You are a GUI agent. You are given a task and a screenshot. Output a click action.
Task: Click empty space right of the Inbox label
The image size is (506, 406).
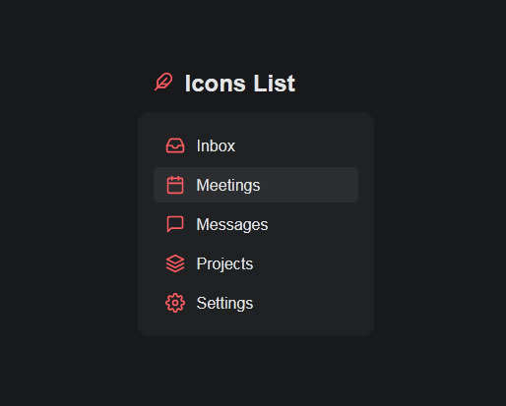(x=295, y=145)
